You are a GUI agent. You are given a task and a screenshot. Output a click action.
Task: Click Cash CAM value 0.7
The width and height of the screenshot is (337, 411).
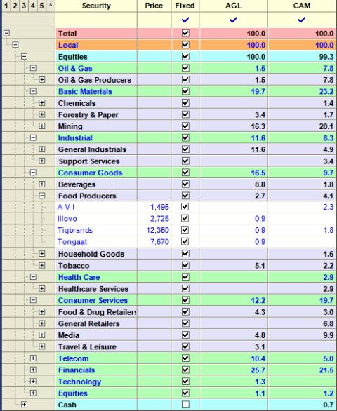[329, 405]
